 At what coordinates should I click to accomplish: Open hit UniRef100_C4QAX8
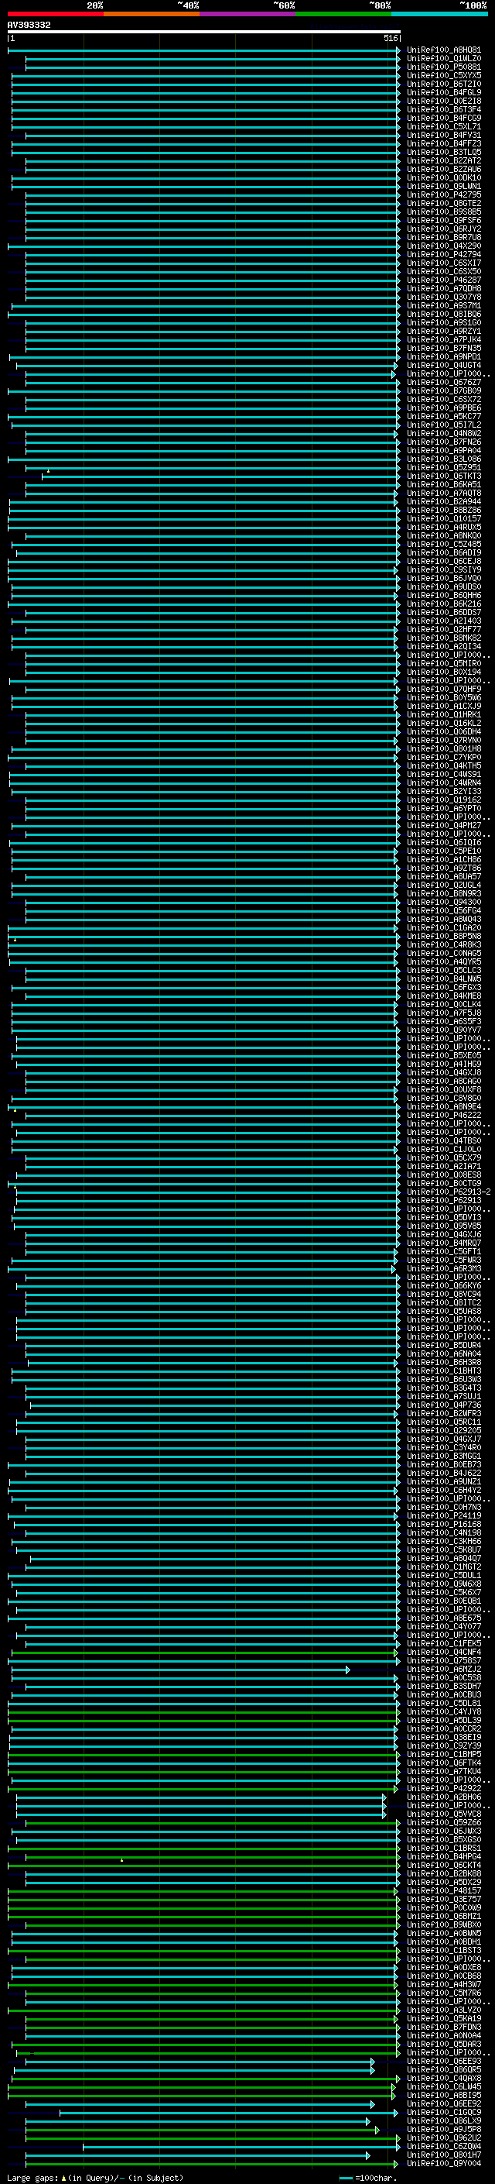[443, 2078]
